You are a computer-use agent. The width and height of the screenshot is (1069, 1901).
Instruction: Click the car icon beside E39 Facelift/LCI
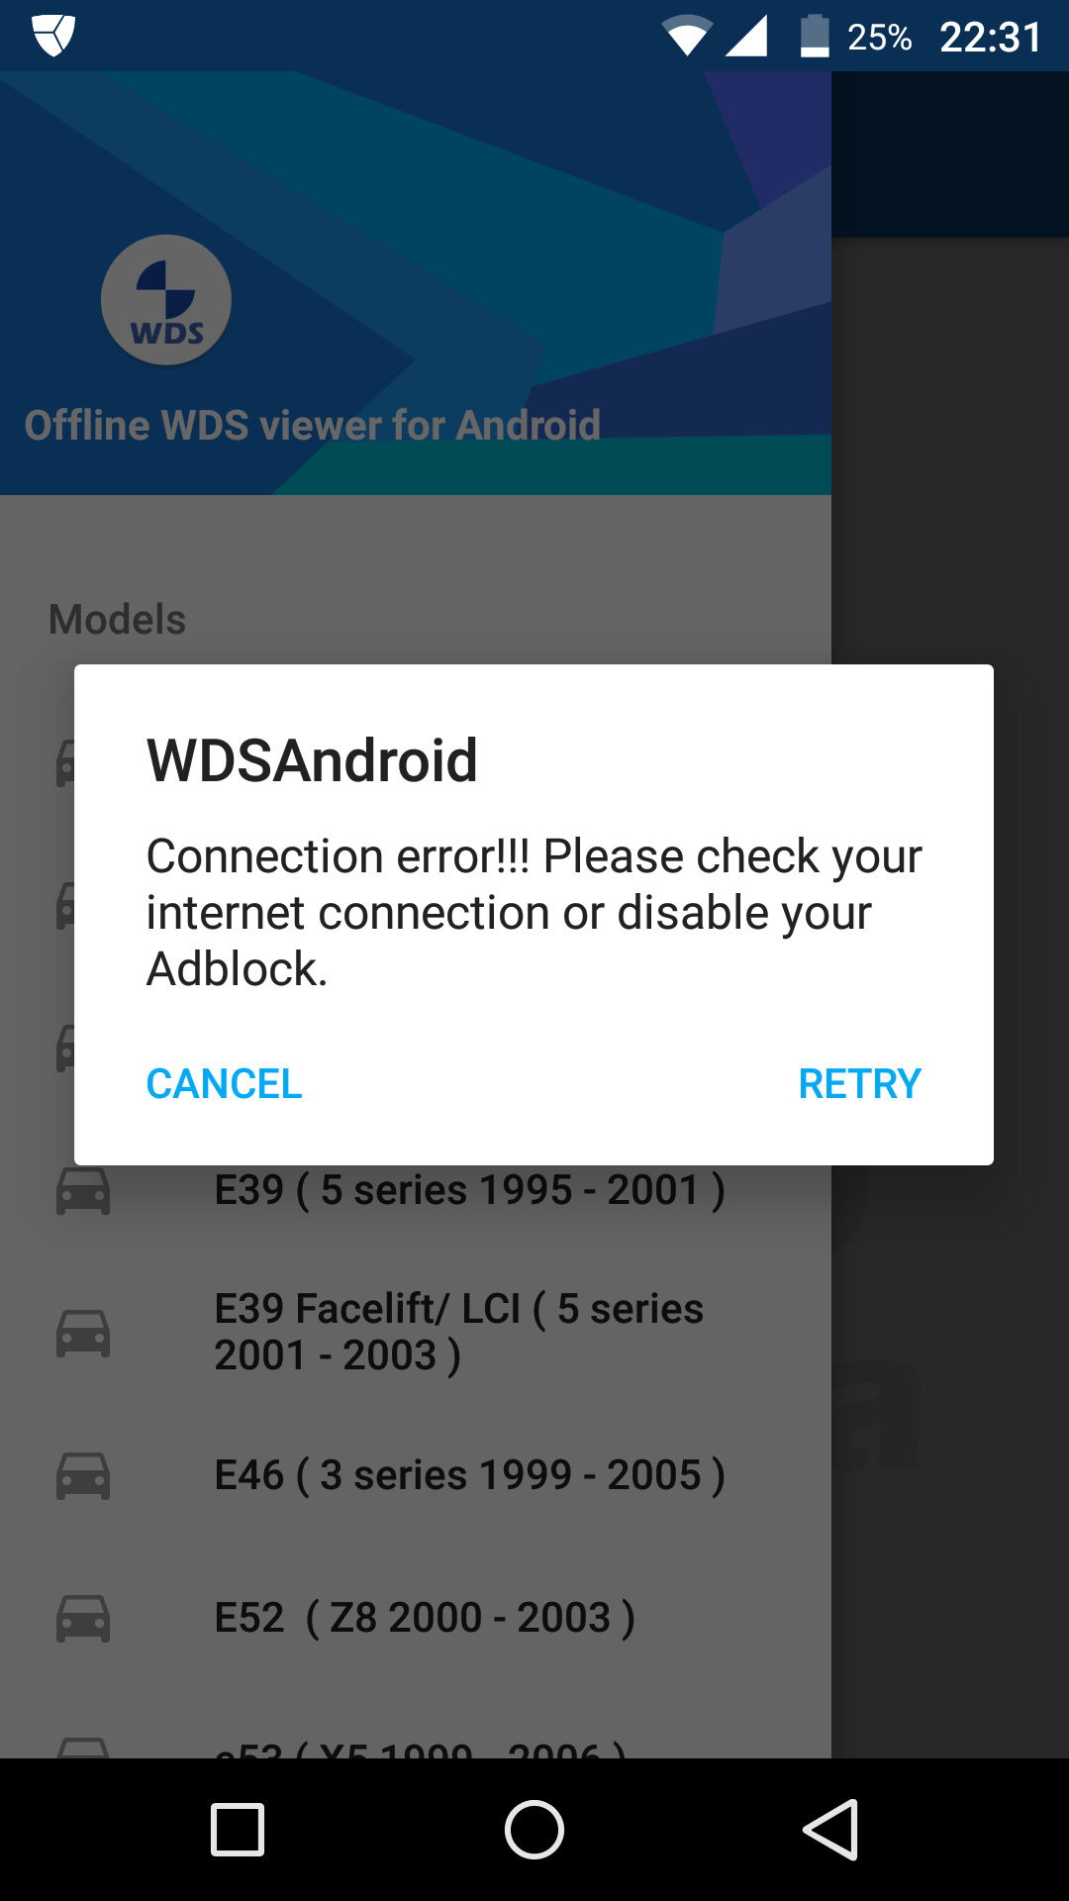click(x=83, y=1333)
